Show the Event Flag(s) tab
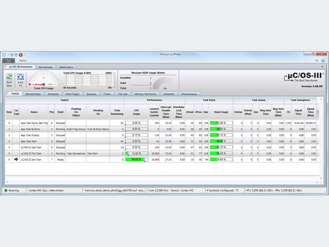This screenshot has height=247, width=329. 72,94
